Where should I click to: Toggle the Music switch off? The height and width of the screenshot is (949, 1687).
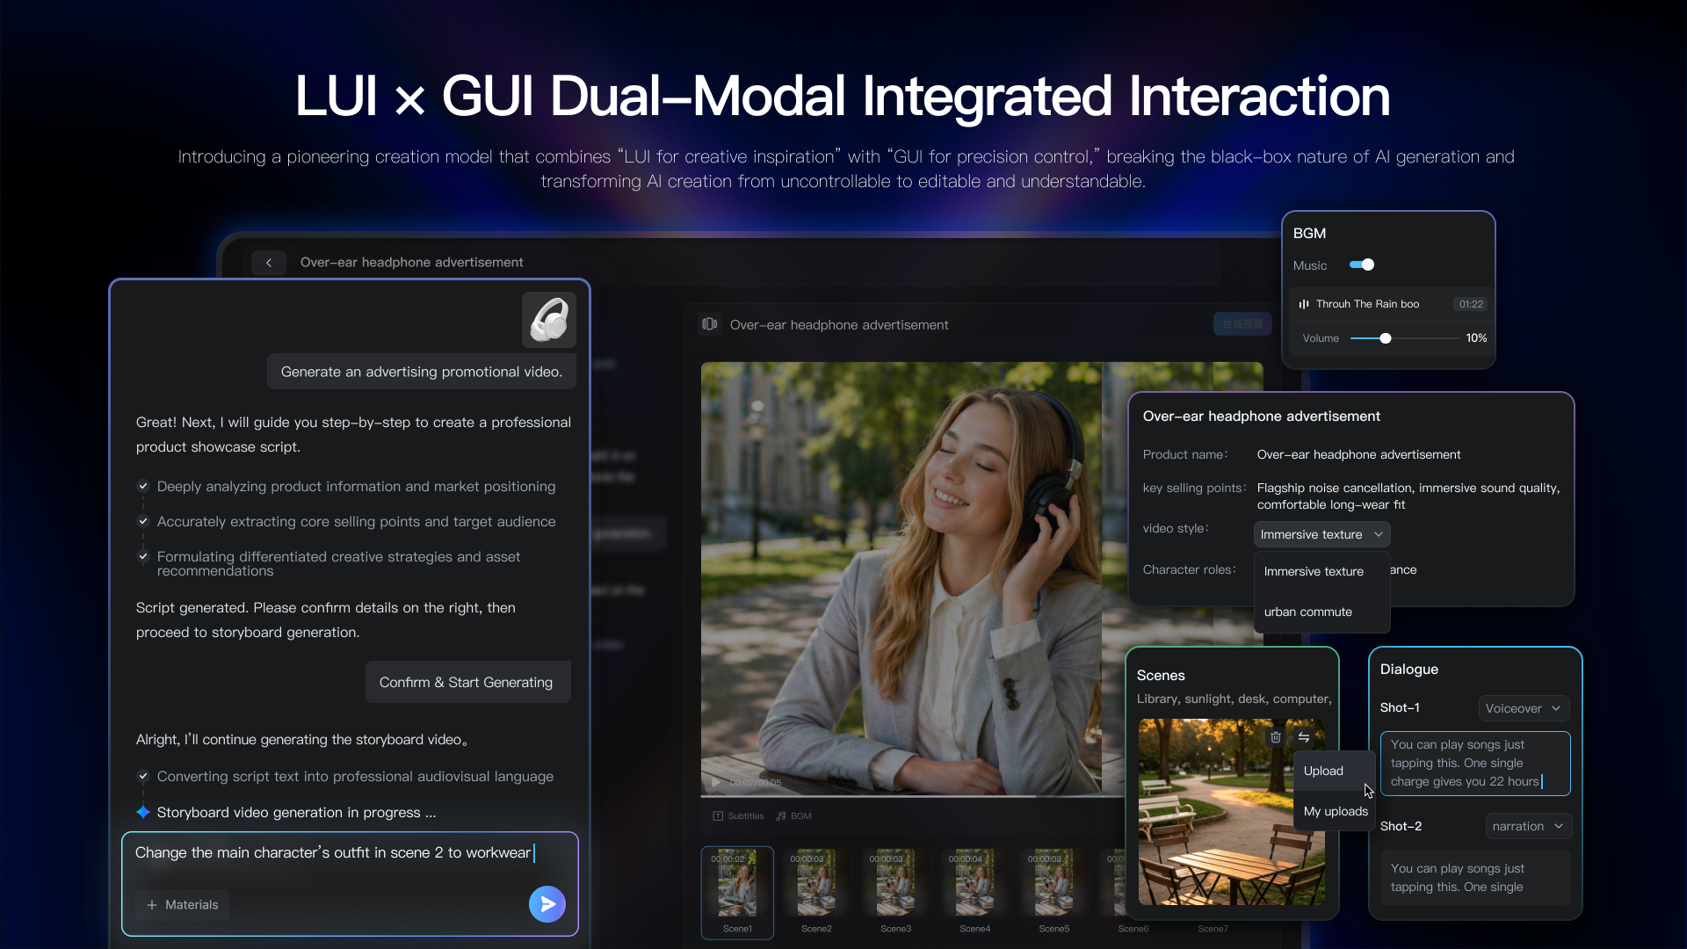(x=1362, y=264)
